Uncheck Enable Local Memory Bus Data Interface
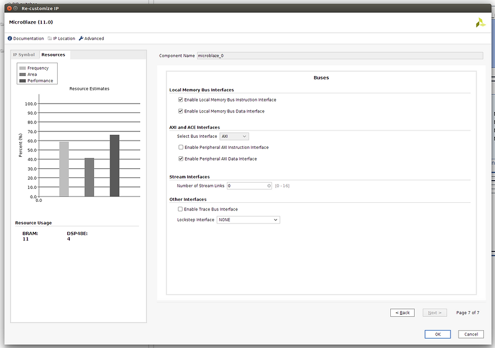Image resolution: width=495 pixels, height=348 pixels. click(x=181, y=111)
